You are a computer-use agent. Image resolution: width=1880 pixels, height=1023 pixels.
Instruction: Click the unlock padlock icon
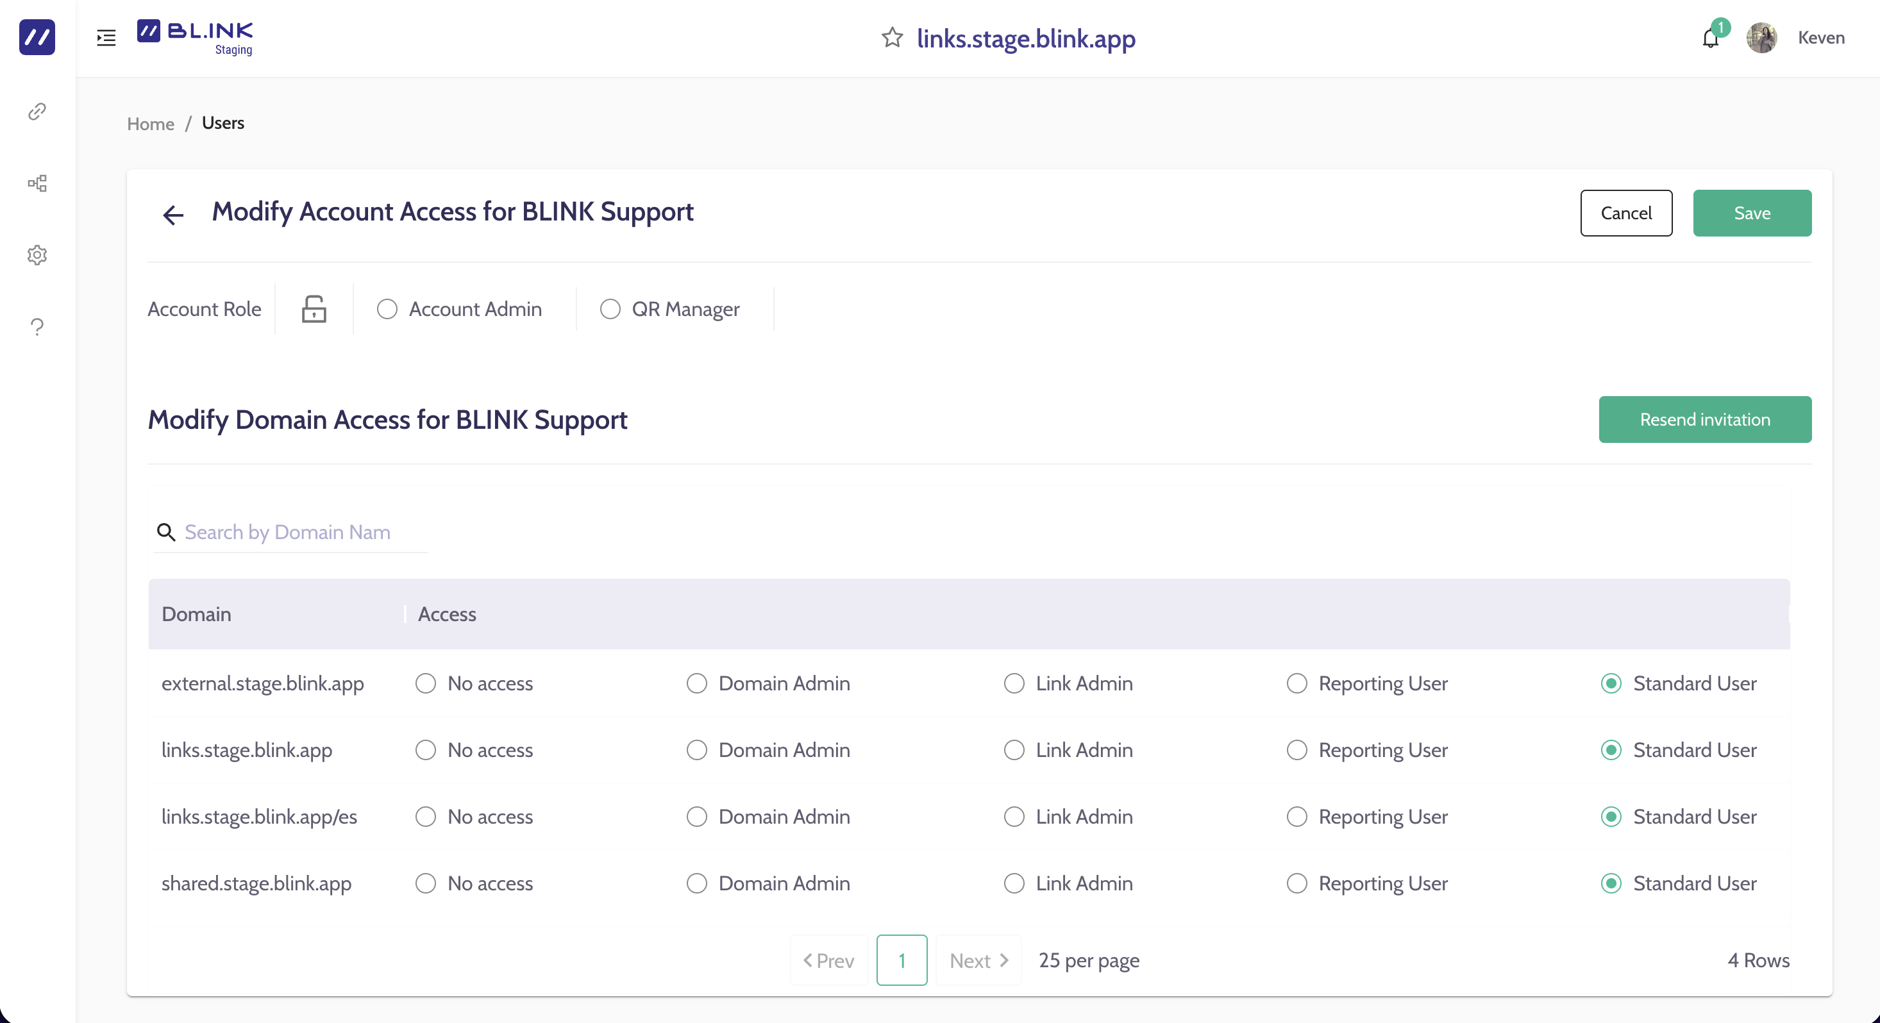pyautogui.click(x=314, y=310)
